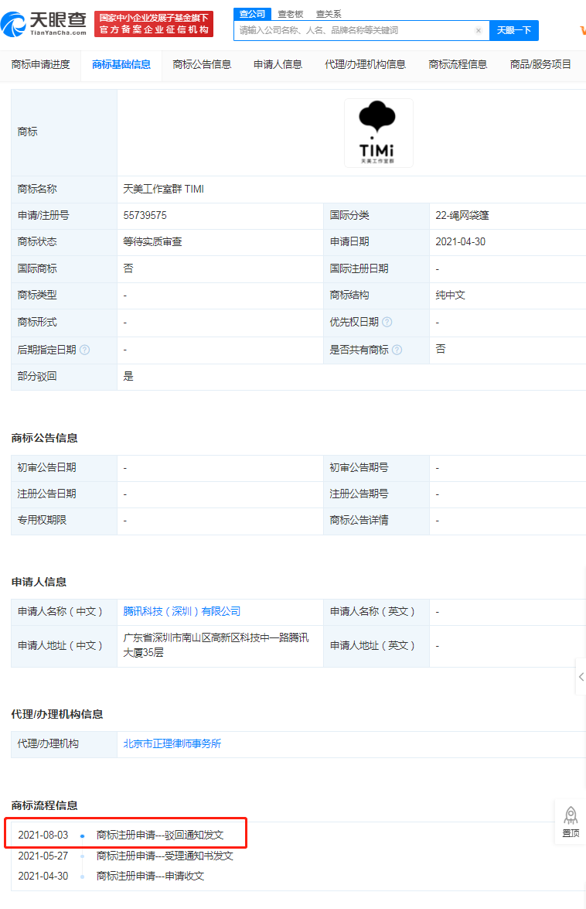Select the 商标注册申请---申请收文 entry

150,876
